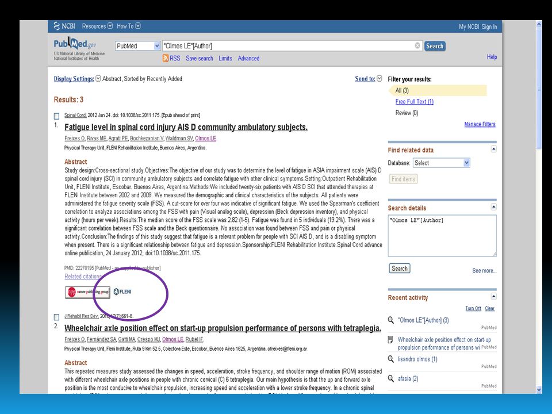Collapse the Recent activity panel

493,297
